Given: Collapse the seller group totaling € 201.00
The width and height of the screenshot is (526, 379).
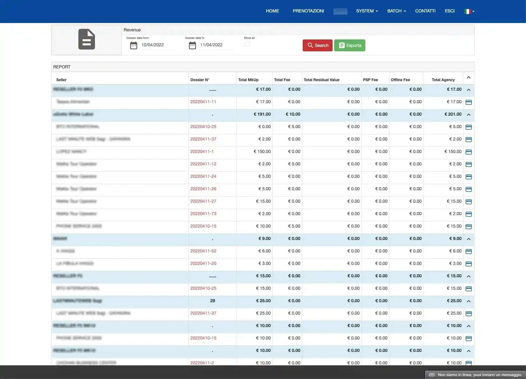Looking at the screenshot, I should point(468,115).
